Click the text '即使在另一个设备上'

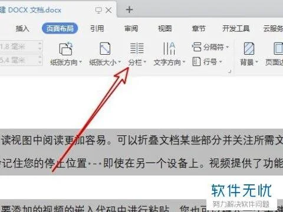point(151,163)
